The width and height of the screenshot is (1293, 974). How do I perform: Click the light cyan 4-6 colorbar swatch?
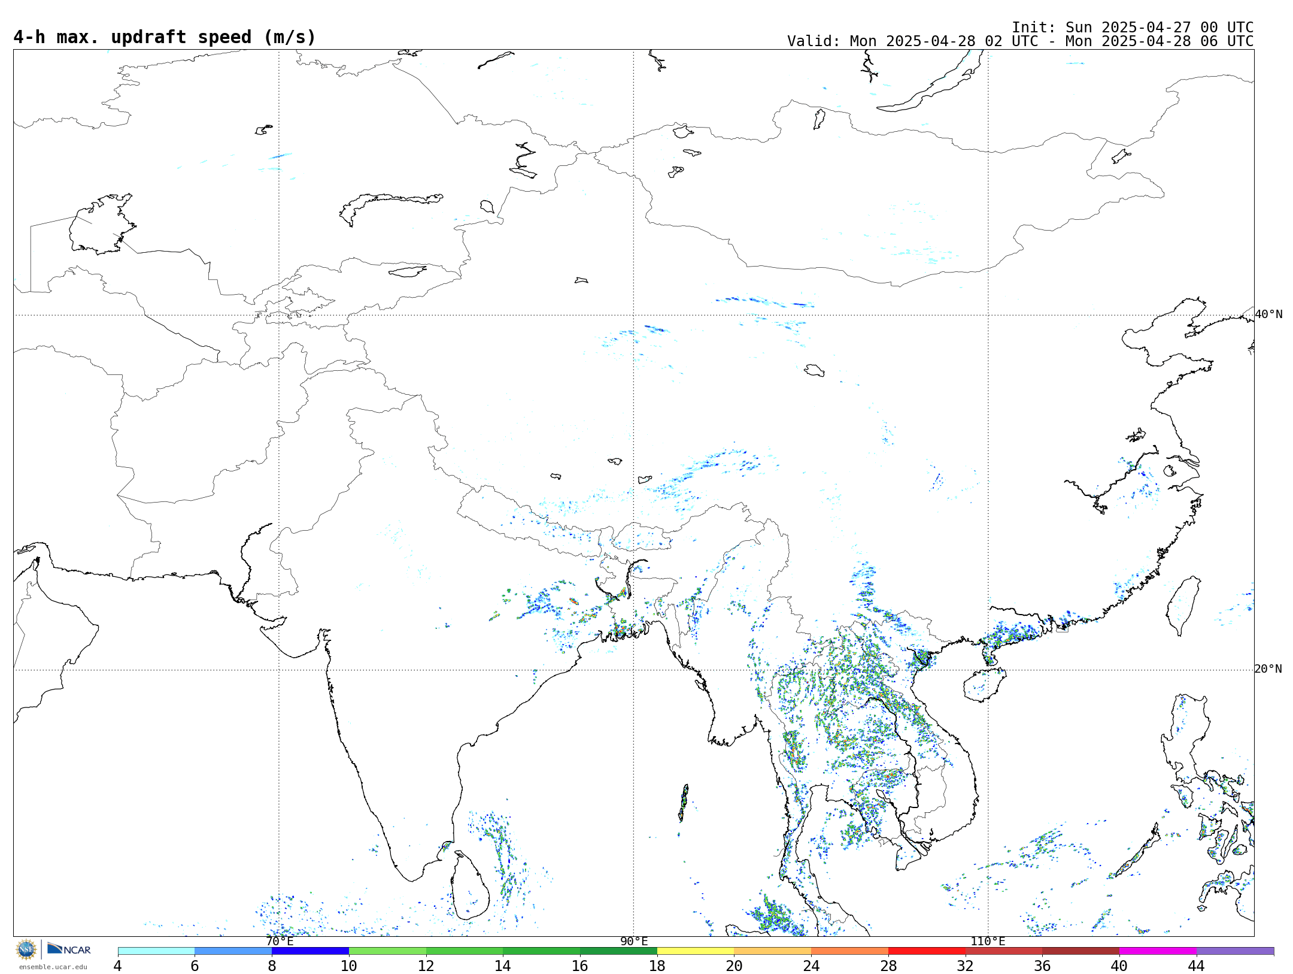[156, 951]
